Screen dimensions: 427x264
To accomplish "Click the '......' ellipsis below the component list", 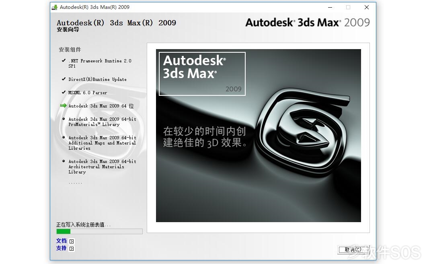I will [x=75, y=183].
